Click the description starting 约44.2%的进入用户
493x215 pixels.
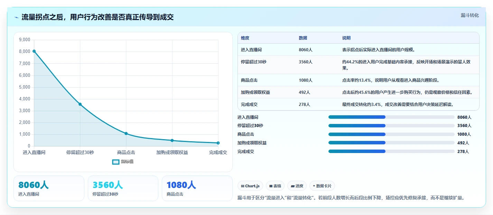point(406,65)
